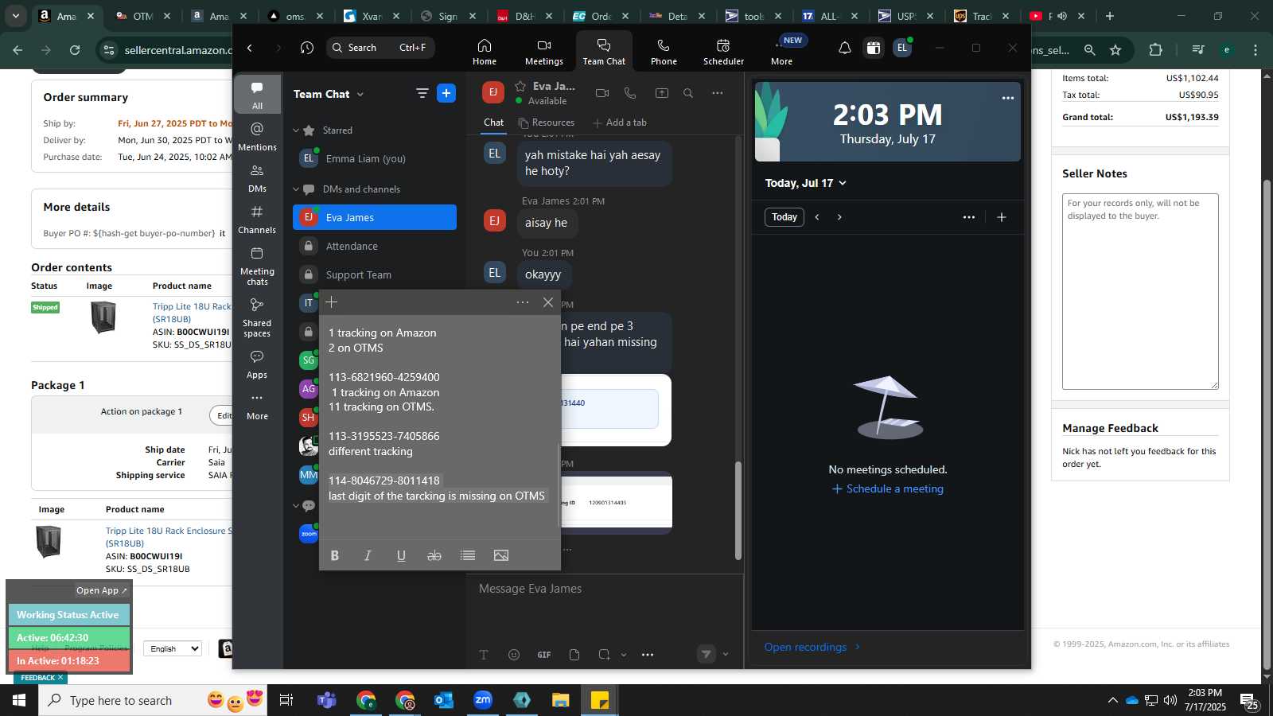1273x716 pixels.
Task: Open the Scheduler tab in Zoom
Action: 723,52
